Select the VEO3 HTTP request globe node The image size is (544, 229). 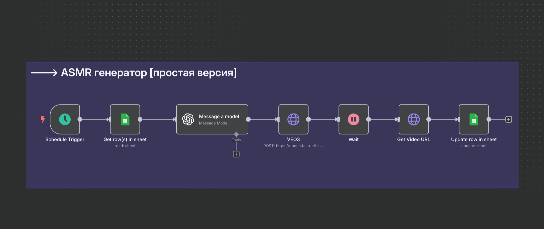pyautogui.click(x=293, y=119)
